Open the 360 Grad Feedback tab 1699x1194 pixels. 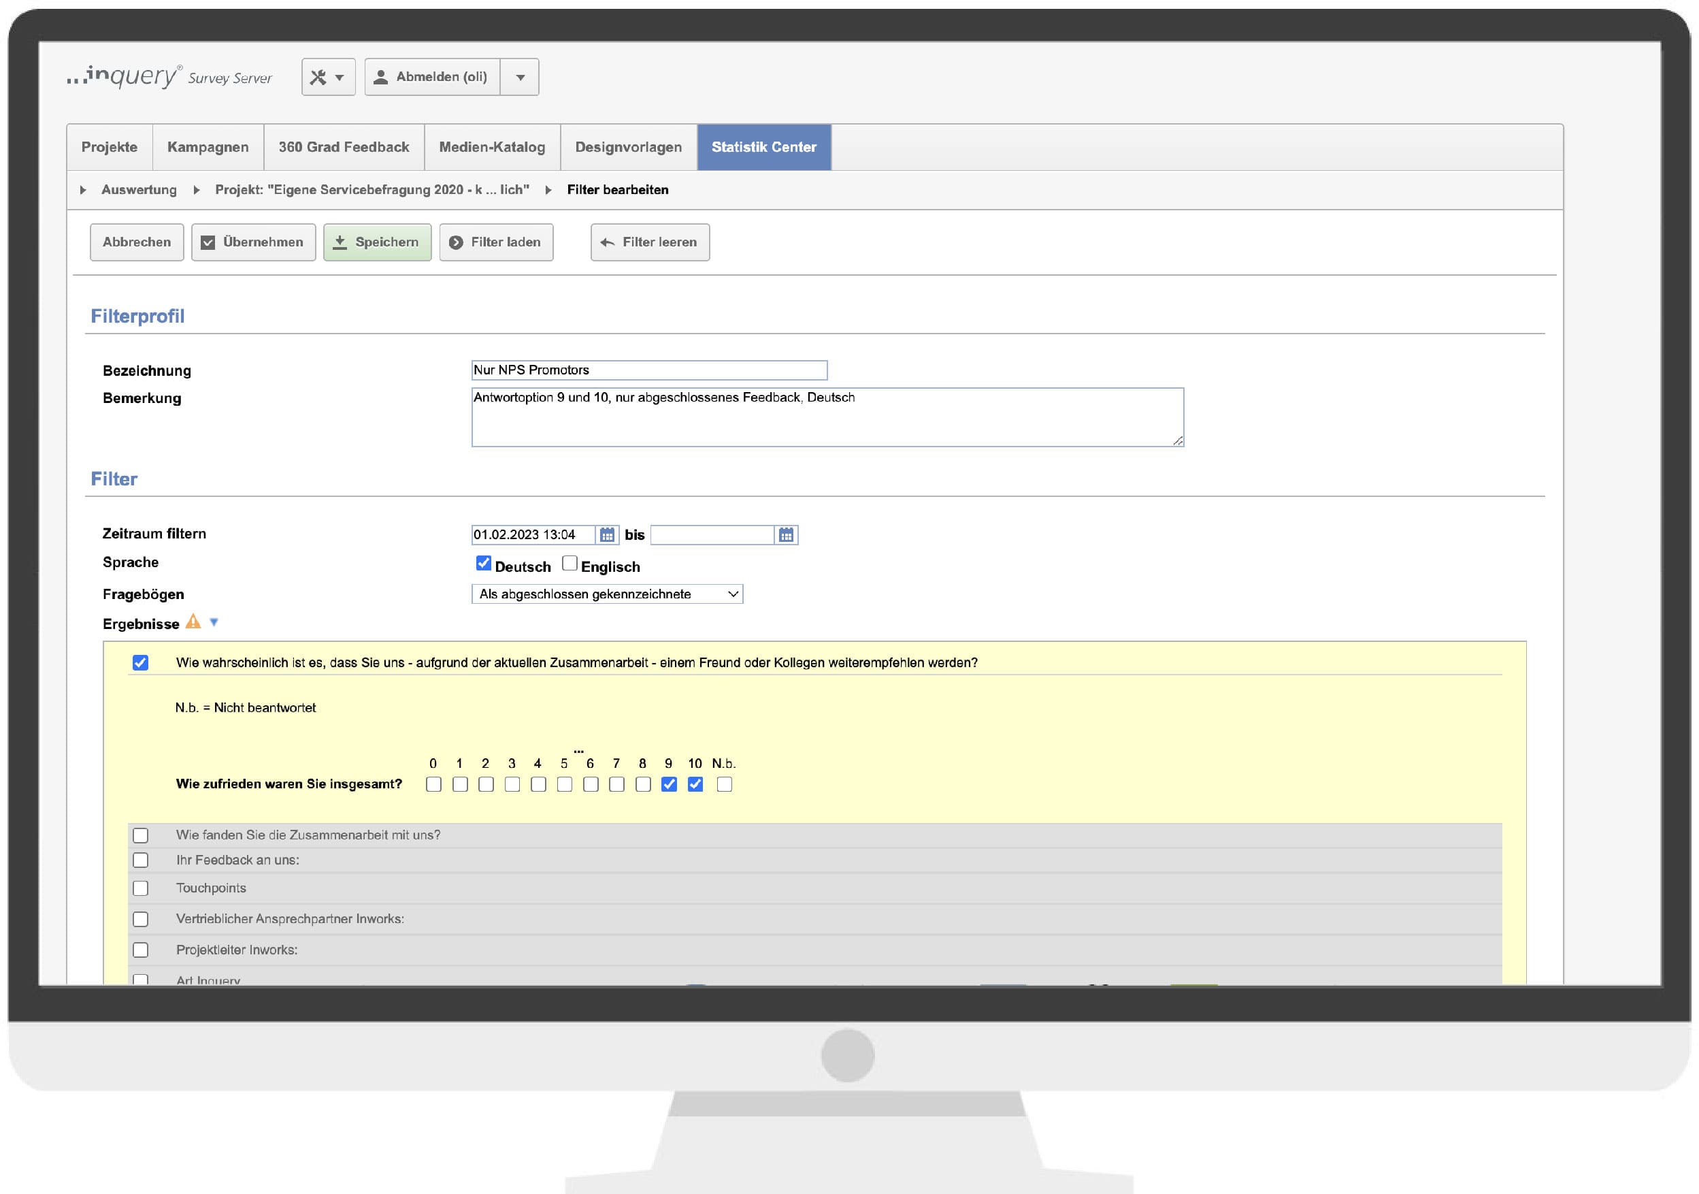tap(344, 147)
